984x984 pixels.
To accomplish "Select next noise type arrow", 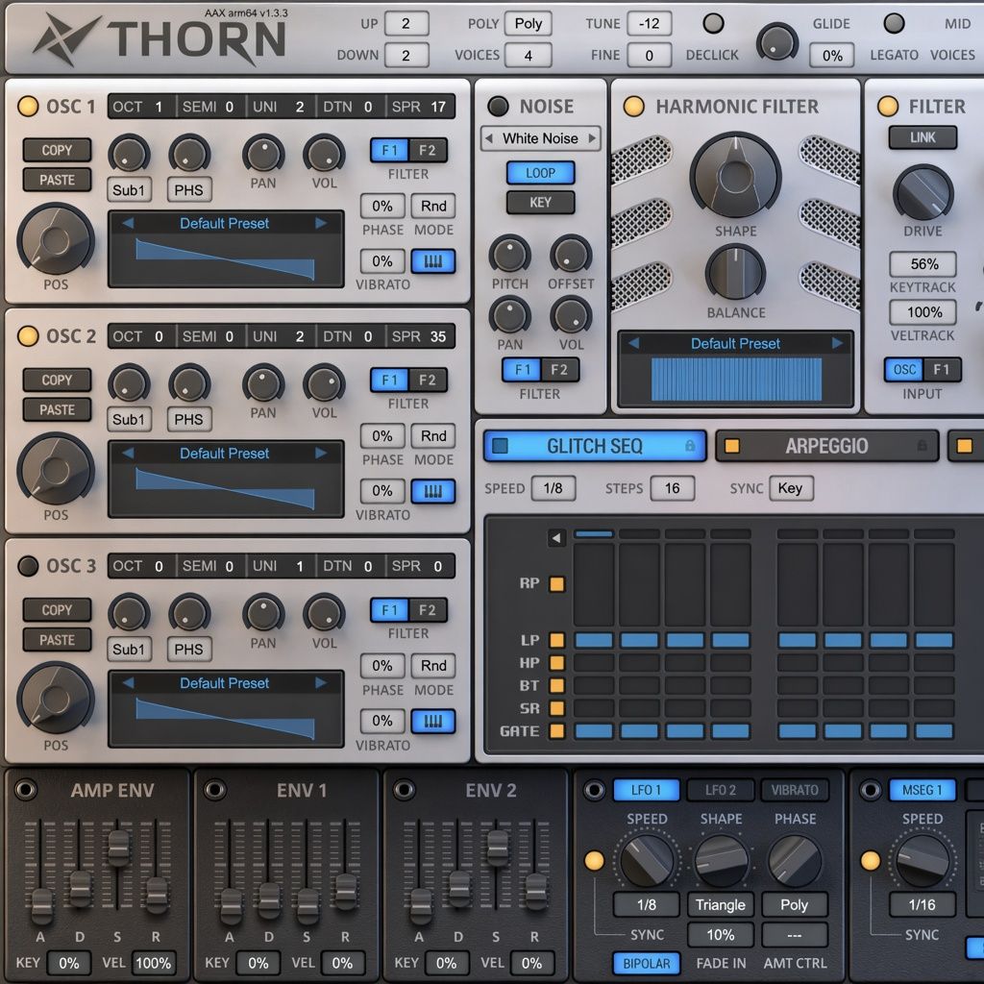I will 592,138.
